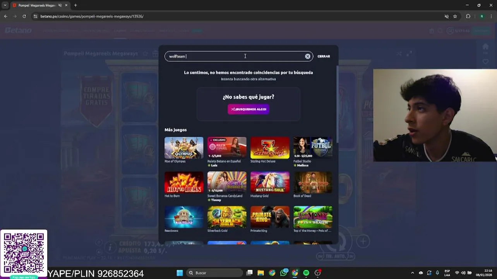Open Ruleta Betano en Español thumbnail

227,148
